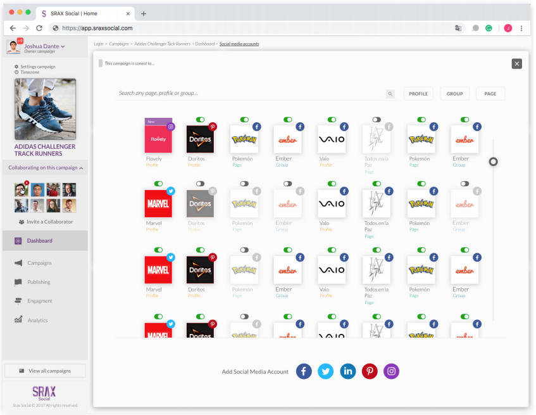Open a new browser tab
Viewport: 536px width, 415px height.
pos(144,14)
